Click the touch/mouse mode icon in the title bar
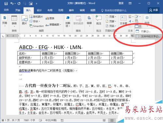Image resolution: width=163 pixels, height=123 pixels. tap(31, 4)
